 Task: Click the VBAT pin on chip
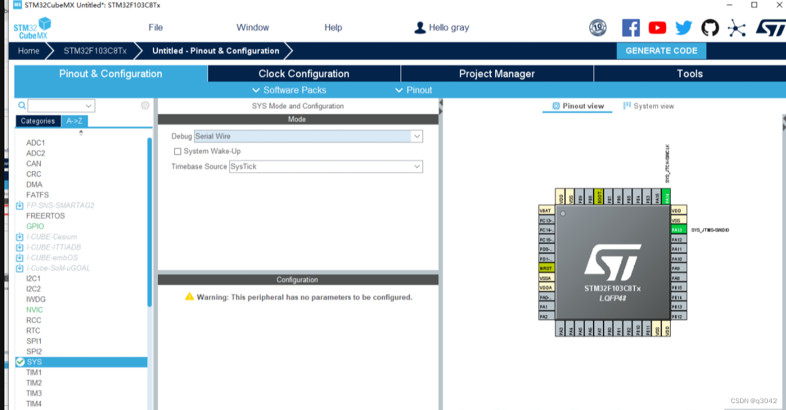(546, 211)
